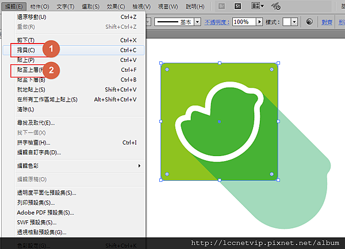This screenshot has height=249, width=345.
Task: Click the 樣式 graphic style swatch
Action: pyautogui.click(x=287, y=22)
